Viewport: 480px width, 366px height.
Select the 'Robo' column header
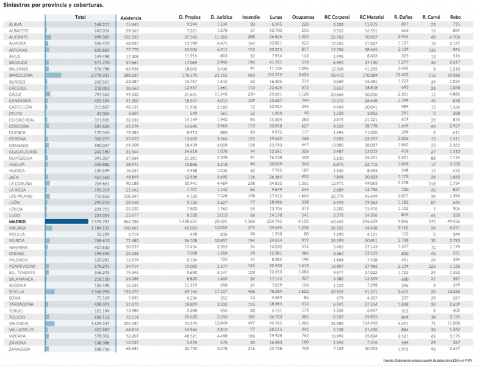[x=456, y=17]
